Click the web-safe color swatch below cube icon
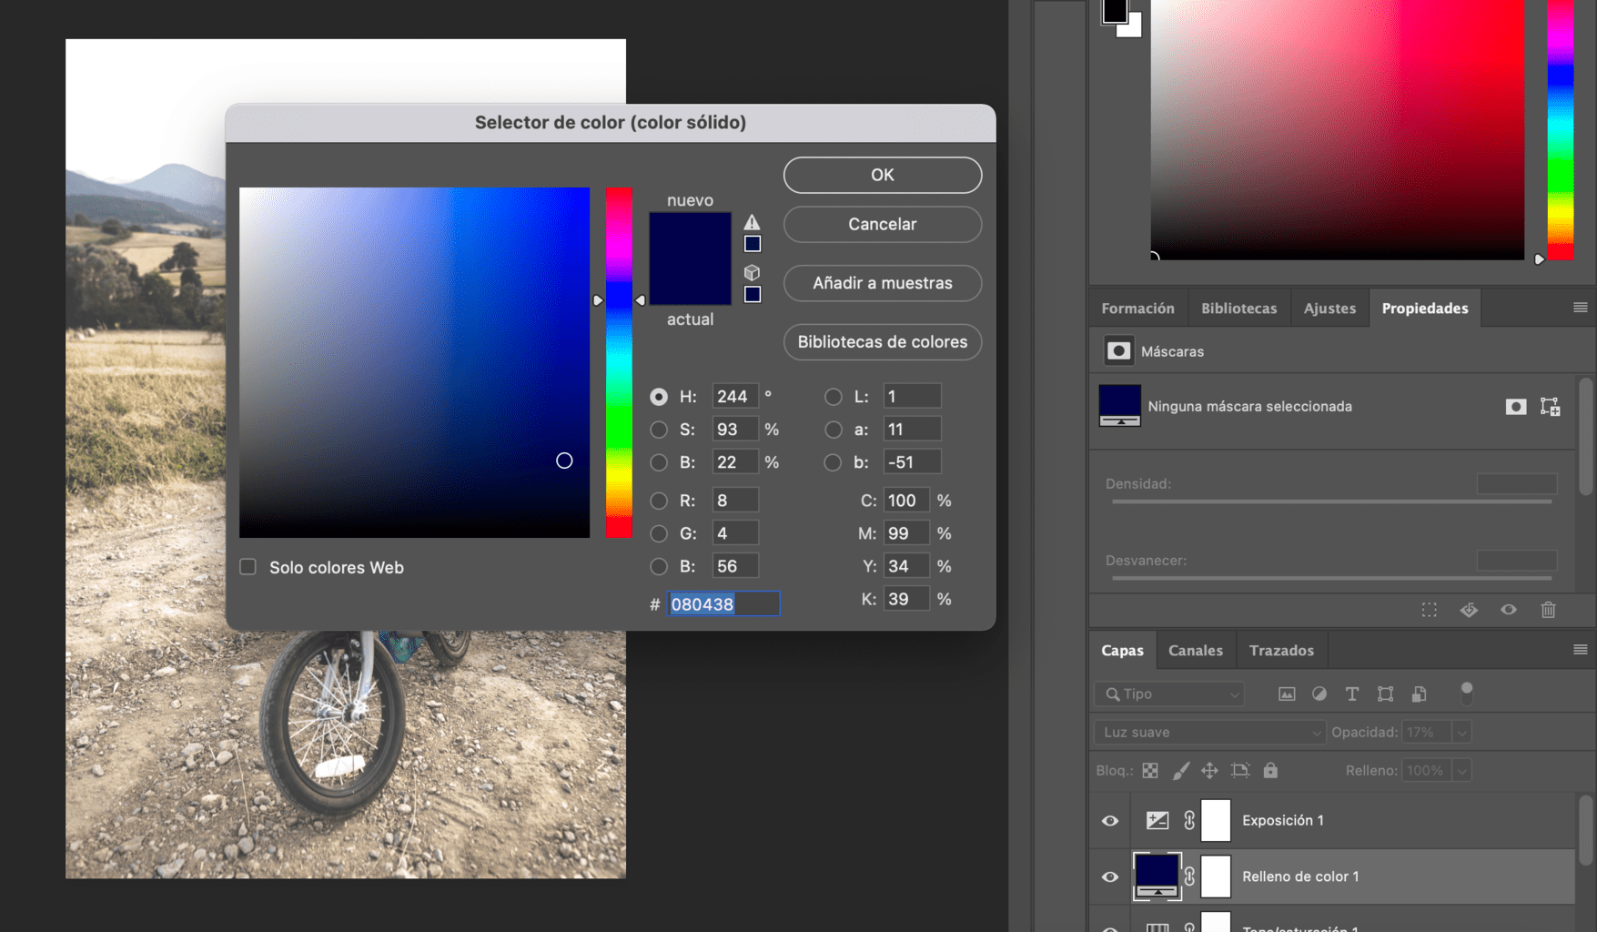The width and height of the screenshot is (1597, 932). (753, 294)
